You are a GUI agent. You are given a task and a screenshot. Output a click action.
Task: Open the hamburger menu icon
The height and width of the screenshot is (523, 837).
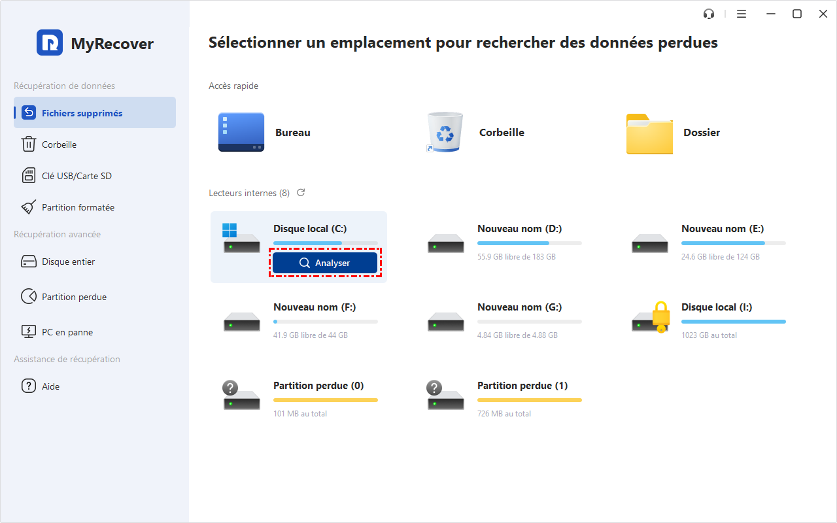(742, 14)
